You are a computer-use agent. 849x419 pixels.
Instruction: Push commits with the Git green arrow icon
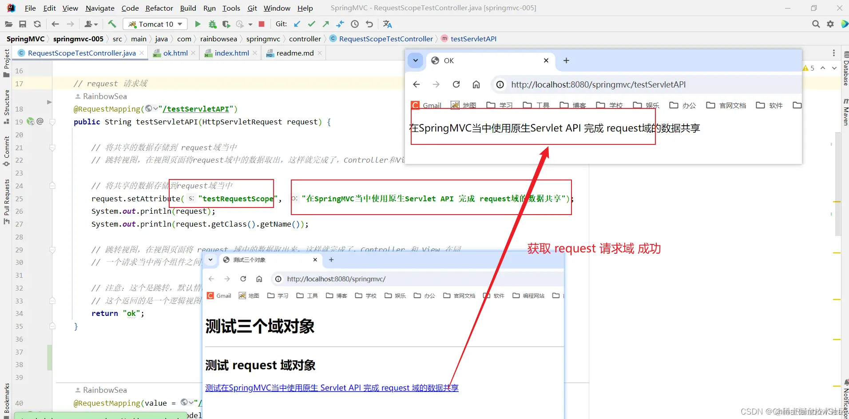tap(326, 24)
